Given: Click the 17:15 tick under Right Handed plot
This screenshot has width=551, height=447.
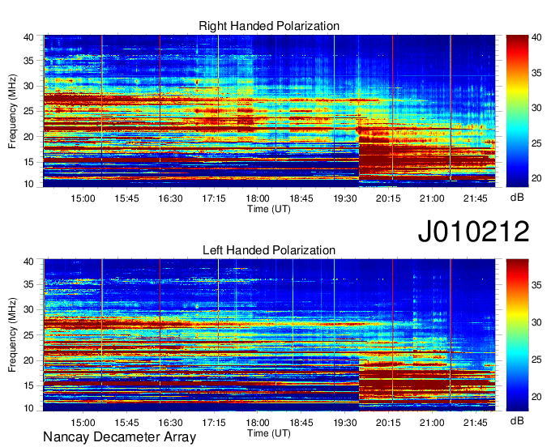Looking at the screenshot, I should 214,198.
